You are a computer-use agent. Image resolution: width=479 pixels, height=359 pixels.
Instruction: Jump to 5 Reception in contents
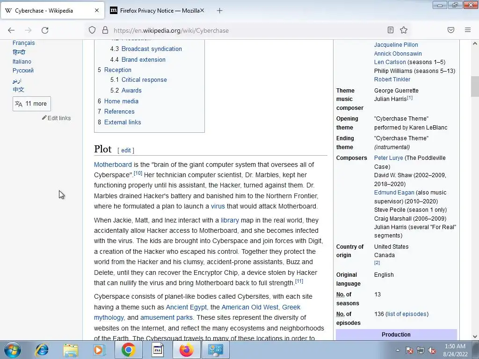115,70
